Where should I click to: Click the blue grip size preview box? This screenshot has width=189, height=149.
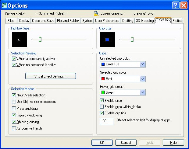coord(107,40)
